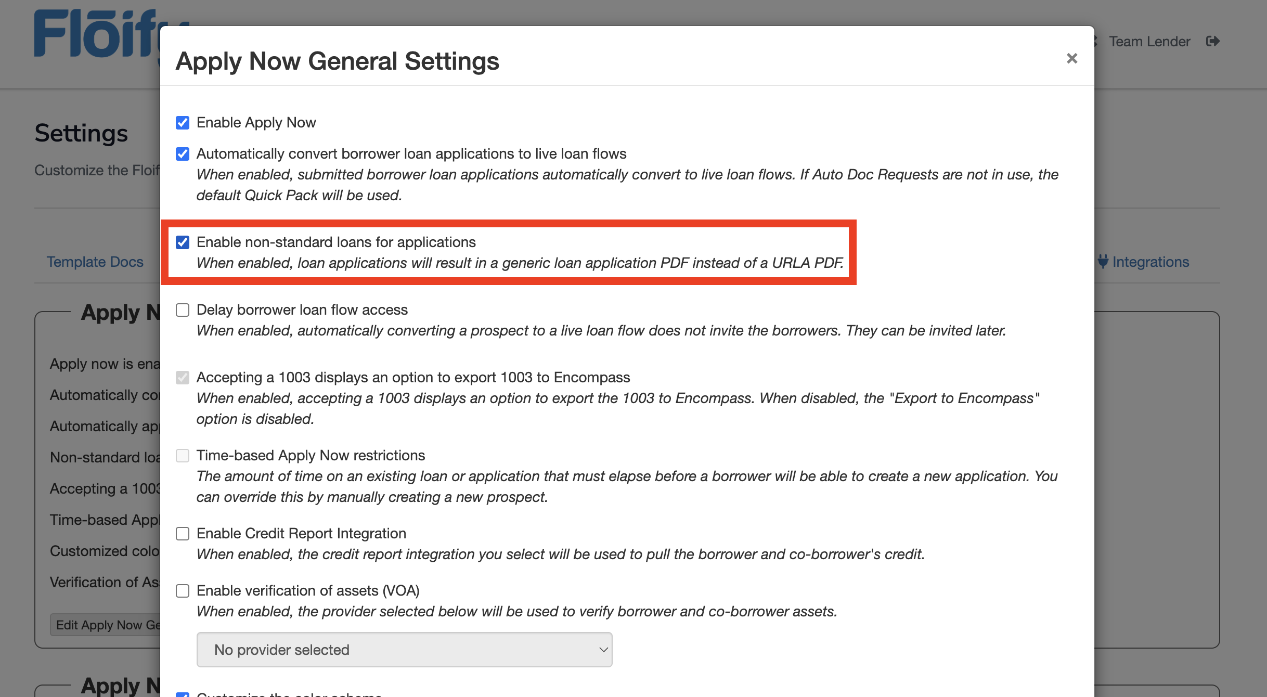Screen dimensions: 1267x697
Task: Click the logout arrow icon
Action: (1212, 41)
